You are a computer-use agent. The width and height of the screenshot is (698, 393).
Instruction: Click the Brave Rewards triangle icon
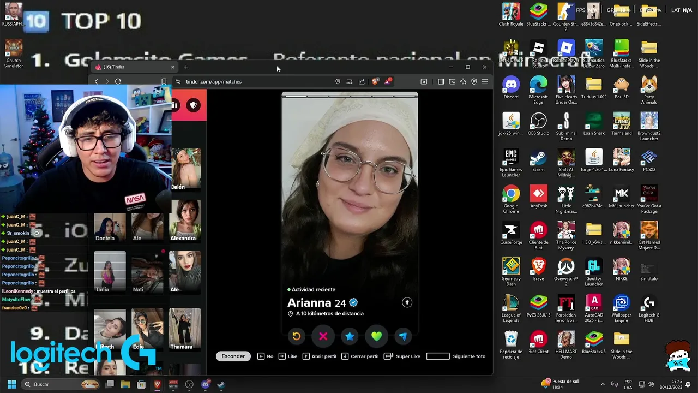(388, 81)
